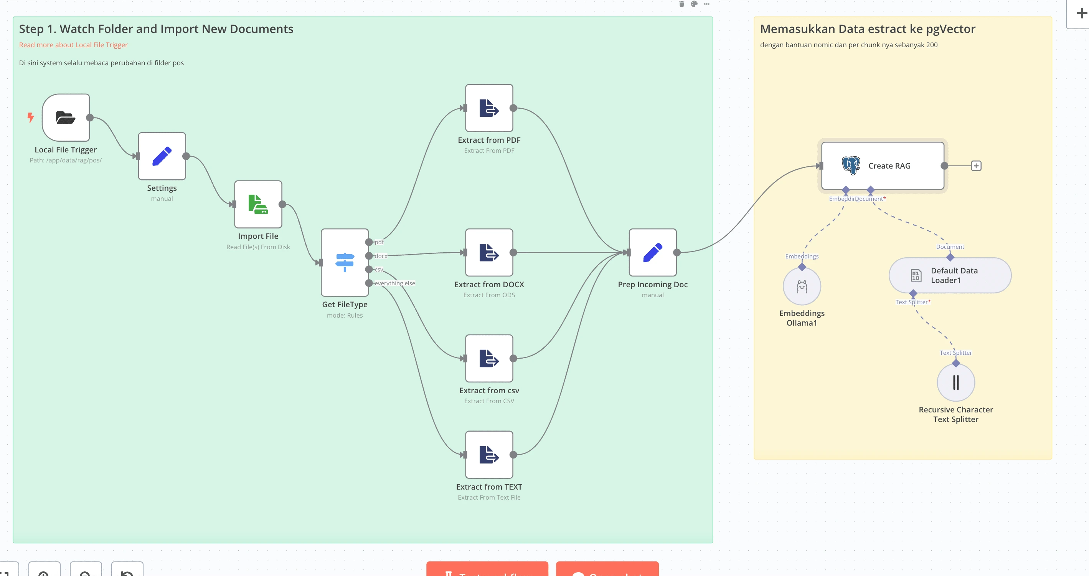Click the Settings edit node
This screenshot has height=576, width=1089.
[162, 156]
